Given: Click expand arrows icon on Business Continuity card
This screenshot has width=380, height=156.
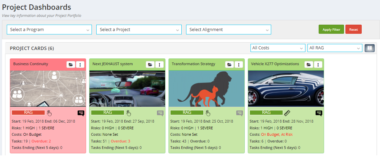Looking at the screenshot, I should pyautogui.click(x=80, y=64).
